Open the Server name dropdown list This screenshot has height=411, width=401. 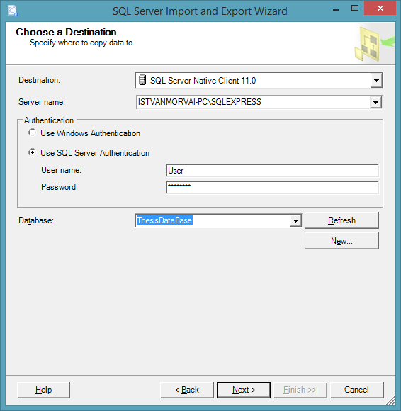pos(375,102)
